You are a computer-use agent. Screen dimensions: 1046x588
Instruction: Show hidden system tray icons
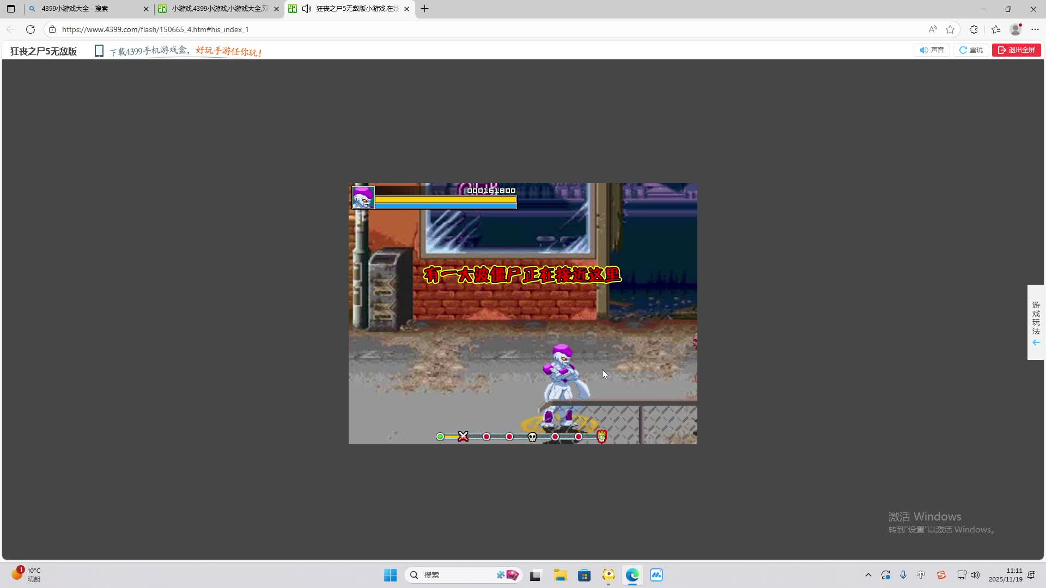pyautogui.click(x=868, y=575)
